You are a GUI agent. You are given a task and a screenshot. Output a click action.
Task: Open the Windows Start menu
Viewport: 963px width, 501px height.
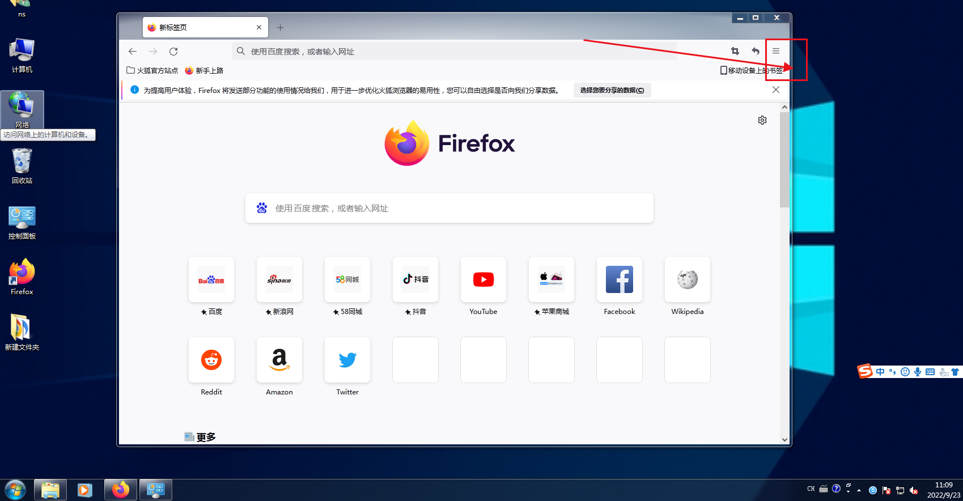coord(15,490)
